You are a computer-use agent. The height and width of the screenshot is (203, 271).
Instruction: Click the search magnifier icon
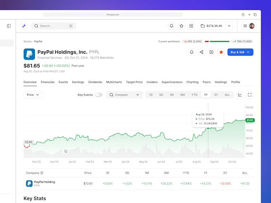pos(36,26)
